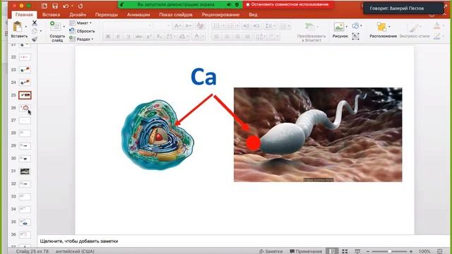Click the numbered list icon
This screenshot has width=452, height=254.
[231, 26]
